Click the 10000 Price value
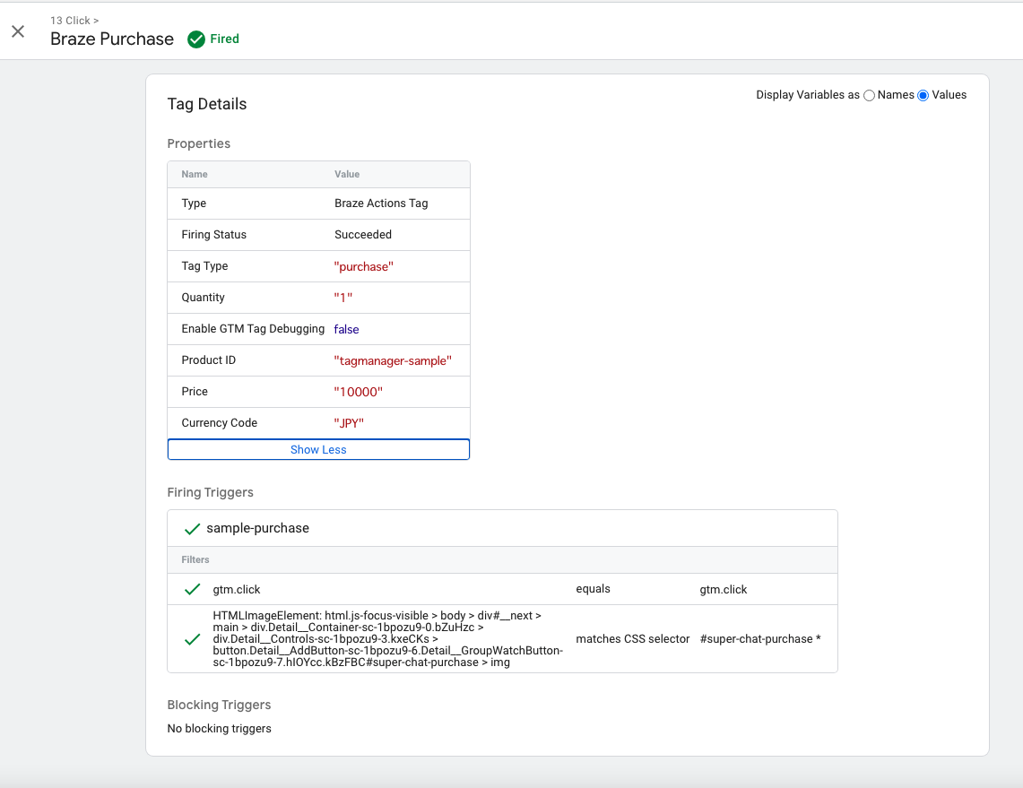Image resolution: width=1023 pixels, height=788 pixels. 359,391
